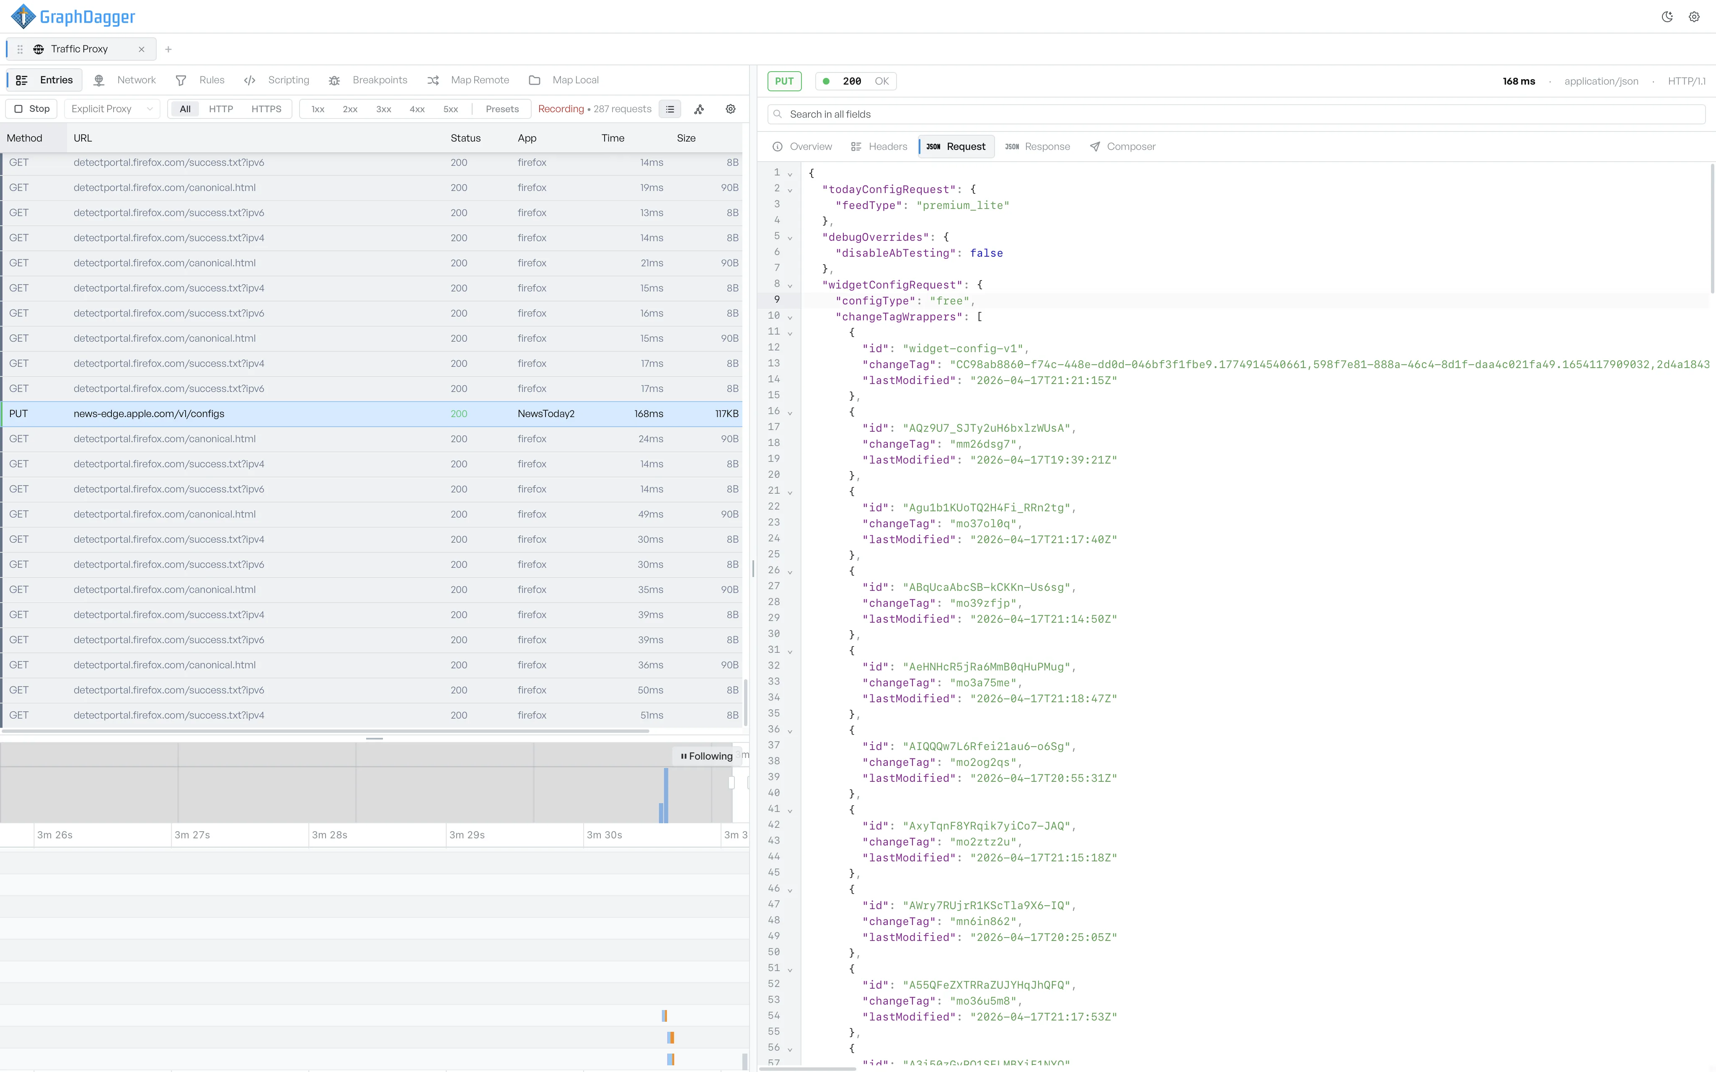Open the Breakpoints tab
The height and width of the screenshot is (1072, 1716).
pos(368,80)
